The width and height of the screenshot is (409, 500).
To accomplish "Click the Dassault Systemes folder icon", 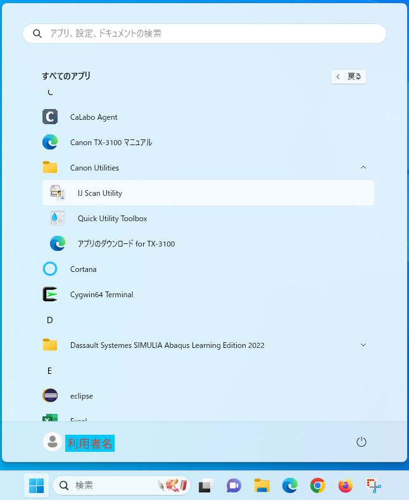I will coord(50,345).
